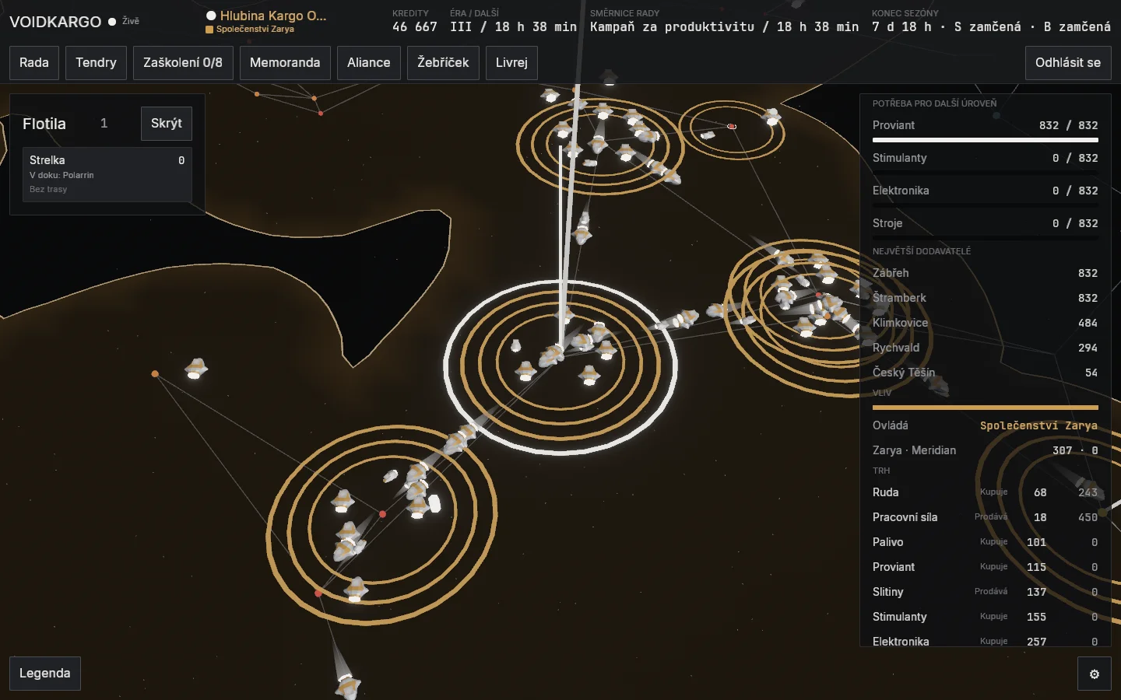Image resolution: width=1121 pixels, height=700 pixels.
Task: Select supplier Zábřeh in the list
Action: pyautogui.click(x=986, y=273)
